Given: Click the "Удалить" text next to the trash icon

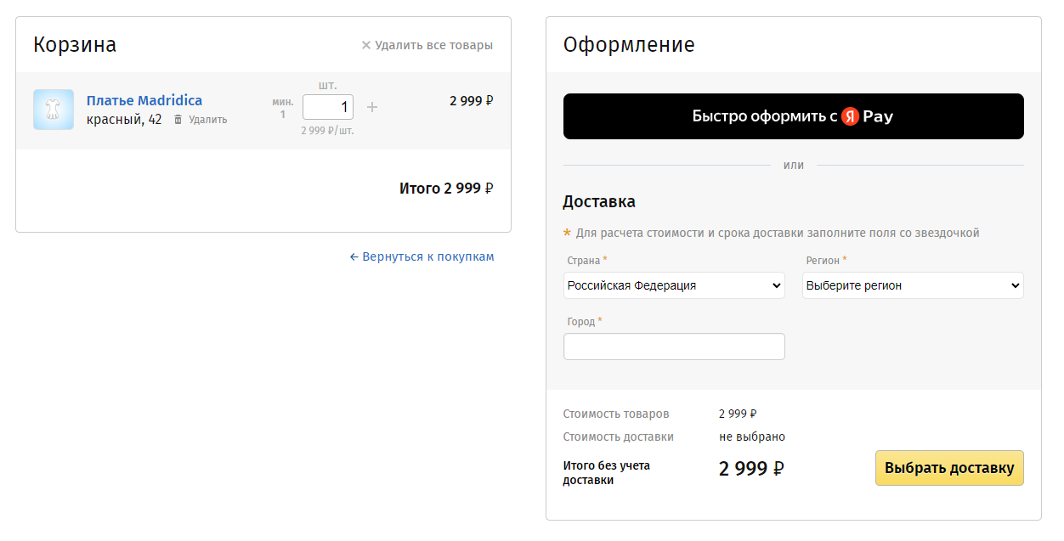Looking at the screenshot, I should pyautogui.click(x=208, y=120).
